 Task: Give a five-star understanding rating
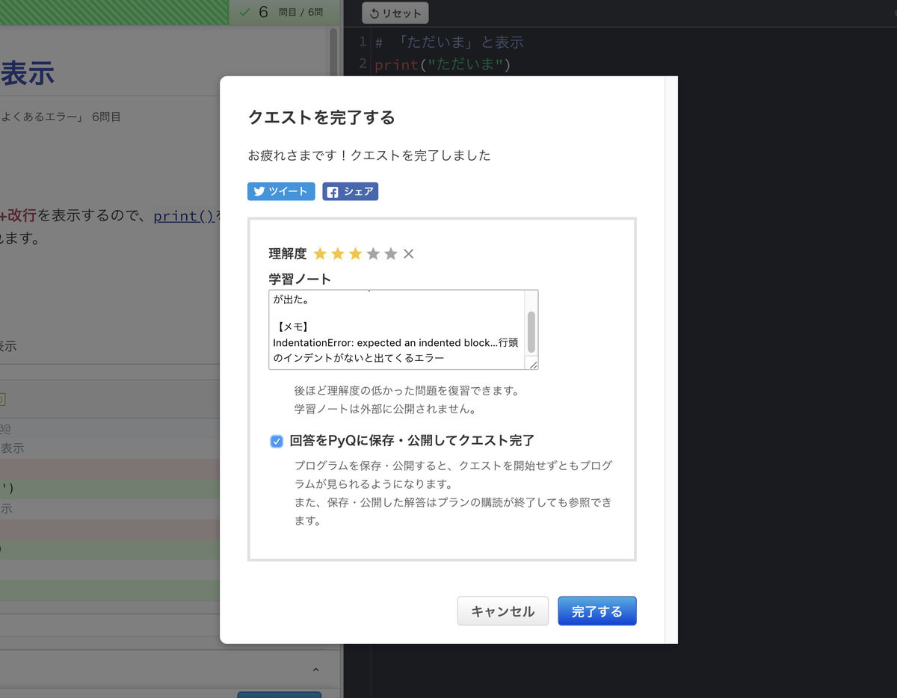pyautogui.click(x=390, y=253)
